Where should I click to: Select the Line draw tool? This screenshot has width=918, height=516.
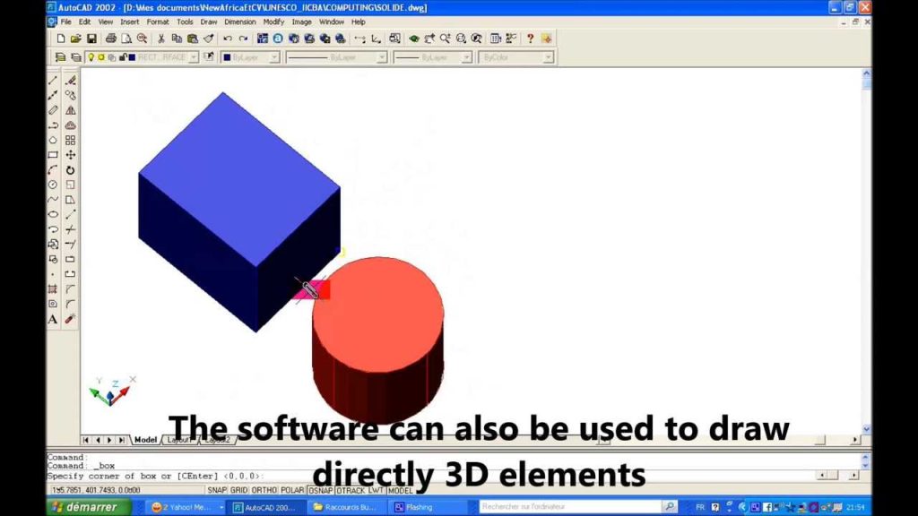(53, 80)
